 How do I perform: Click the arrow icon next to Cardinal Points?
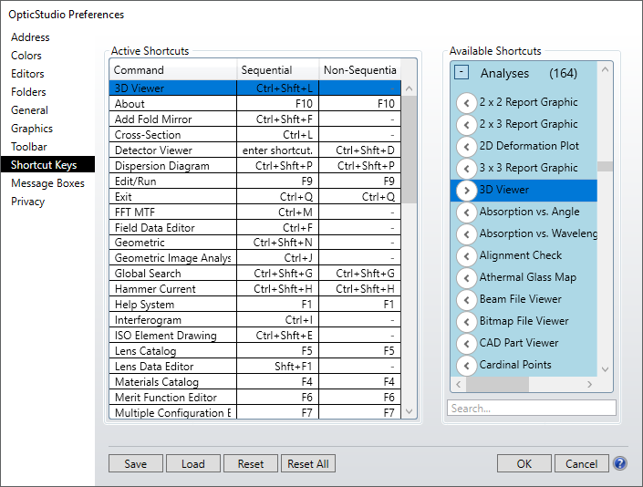click(466, 365)
